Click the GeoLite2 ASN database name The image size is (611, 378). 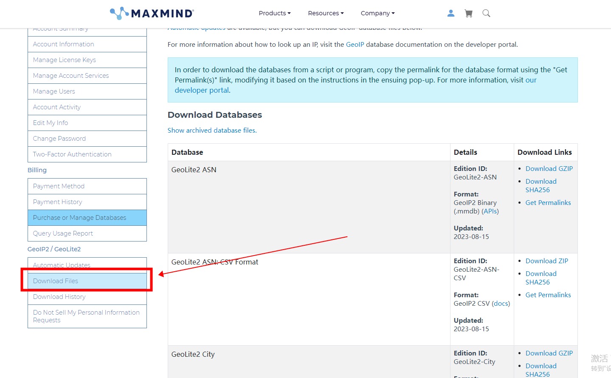point(194,170)
